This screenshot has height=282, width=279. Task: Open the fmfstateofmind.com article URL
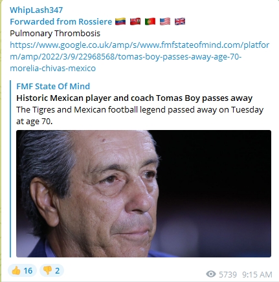coord(139,56)
